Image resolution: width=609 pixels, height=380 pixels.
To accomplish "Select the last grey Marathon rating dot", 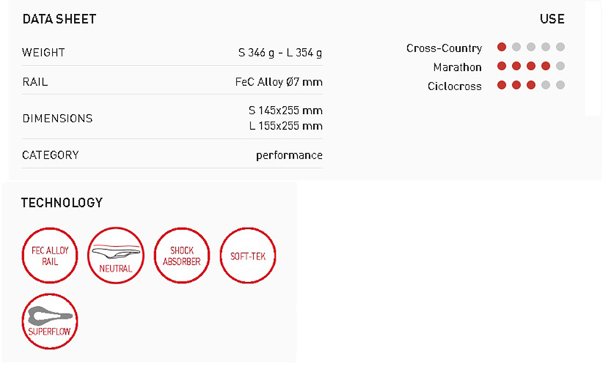I will (x=560, y=66).
